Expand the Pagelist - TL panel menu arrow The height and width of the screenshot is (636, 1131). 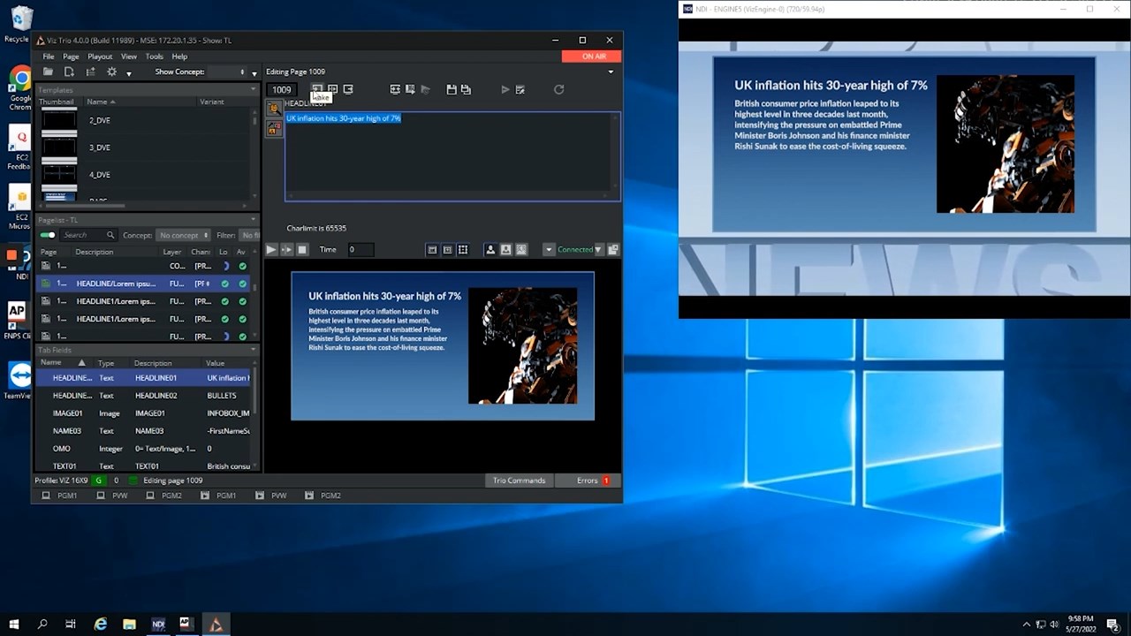pos(254,219)
